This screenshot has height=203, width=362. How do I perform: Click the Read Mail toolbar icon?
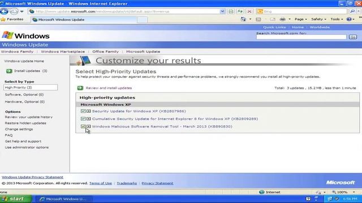pos(273,19)
